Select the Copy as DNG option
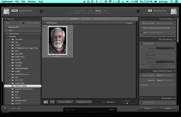Screen dimensions: 181x117 [79, 11]
